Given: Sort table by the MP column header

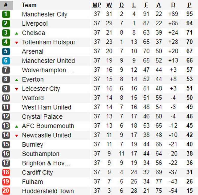Looking at the screenshot, I should (x=97, y=5).
